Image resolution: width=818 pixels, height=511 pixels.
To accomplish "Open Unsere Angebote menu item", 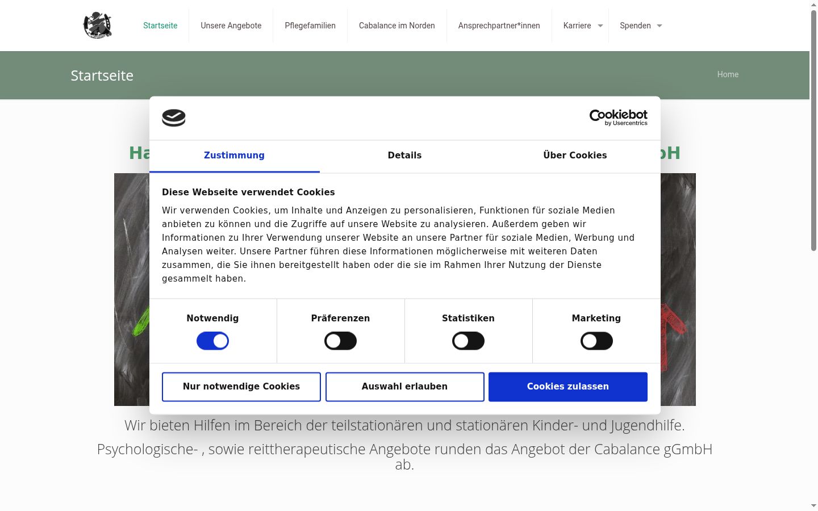I will coord(231,26).
